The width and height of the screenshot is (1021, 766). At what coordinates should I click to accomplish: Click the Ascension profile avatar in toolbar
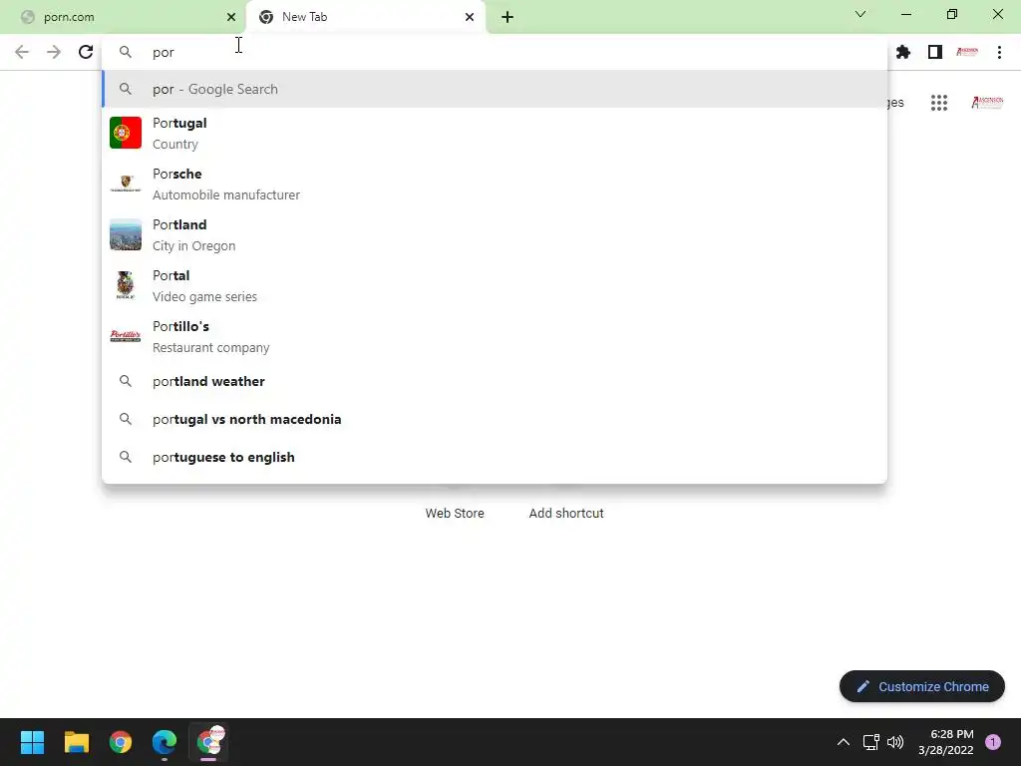(x=967, y=52)
